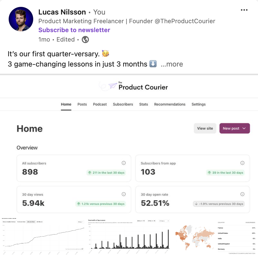Switch to the All followers filter
Viewport: 258px width, 260px height.
click(x=39, y=222)
